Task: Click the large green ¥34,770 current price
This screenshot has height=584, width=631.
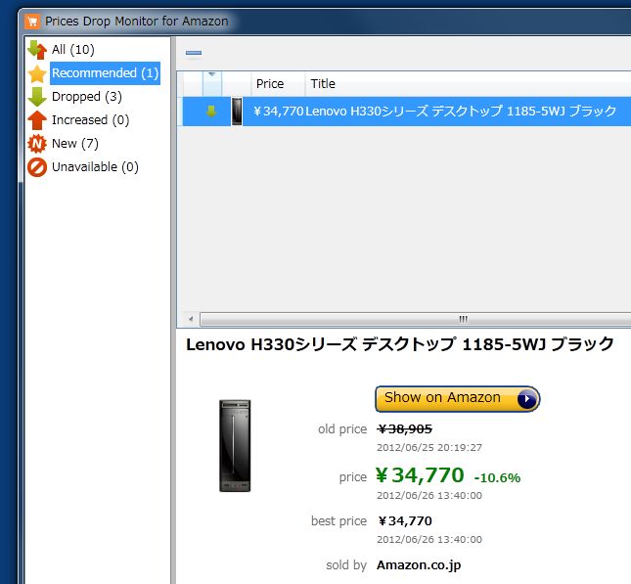Action: (420, 474)
